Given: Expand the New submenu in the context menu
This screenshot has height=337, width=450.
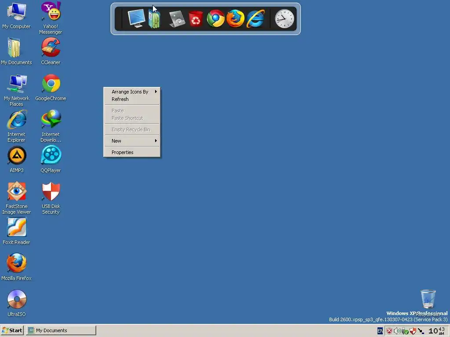Looking at the screenshot, I should [x=132, y=141].
